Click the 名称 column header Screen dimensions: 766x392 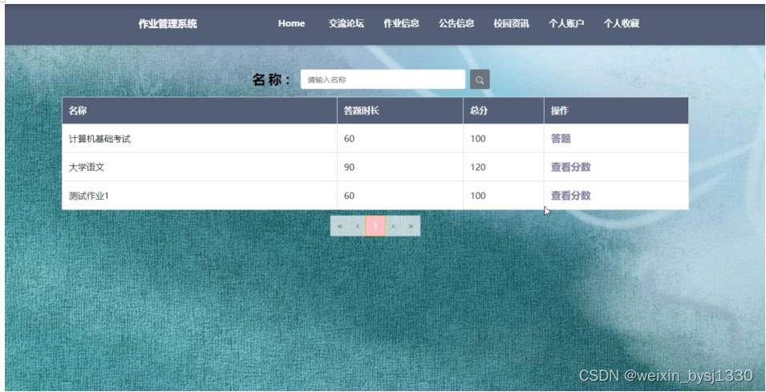pos(199,111)
